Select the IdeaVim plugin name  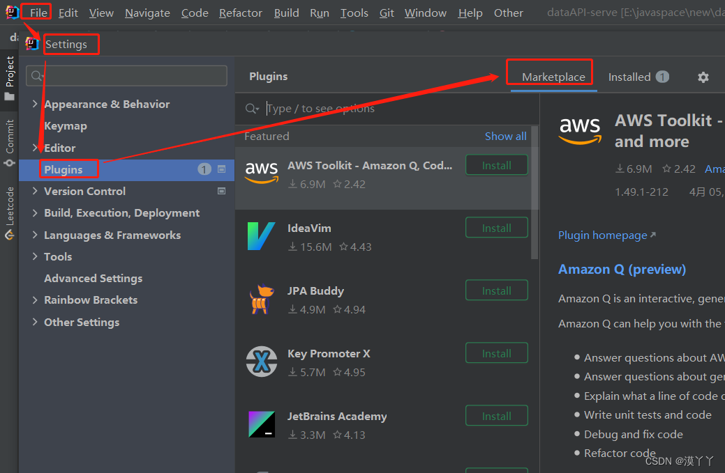click(309, 228)
